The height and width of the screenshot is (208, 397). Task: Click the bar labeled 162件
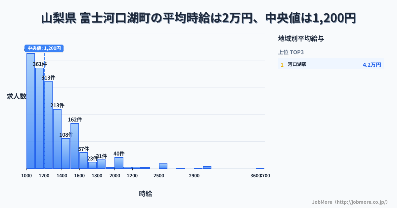pyautogui.click(x=75, y=146)
